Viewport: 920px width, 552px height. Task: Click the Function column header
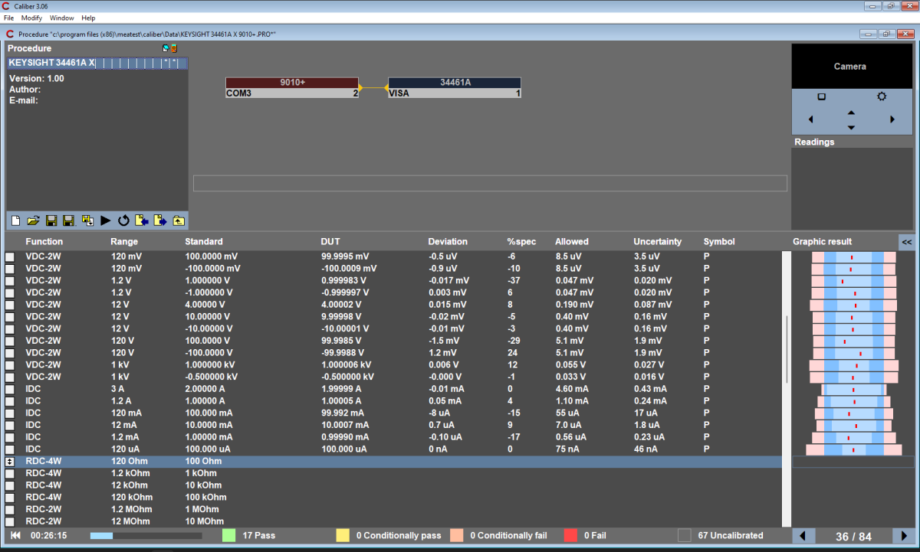[x=44, y=242]
